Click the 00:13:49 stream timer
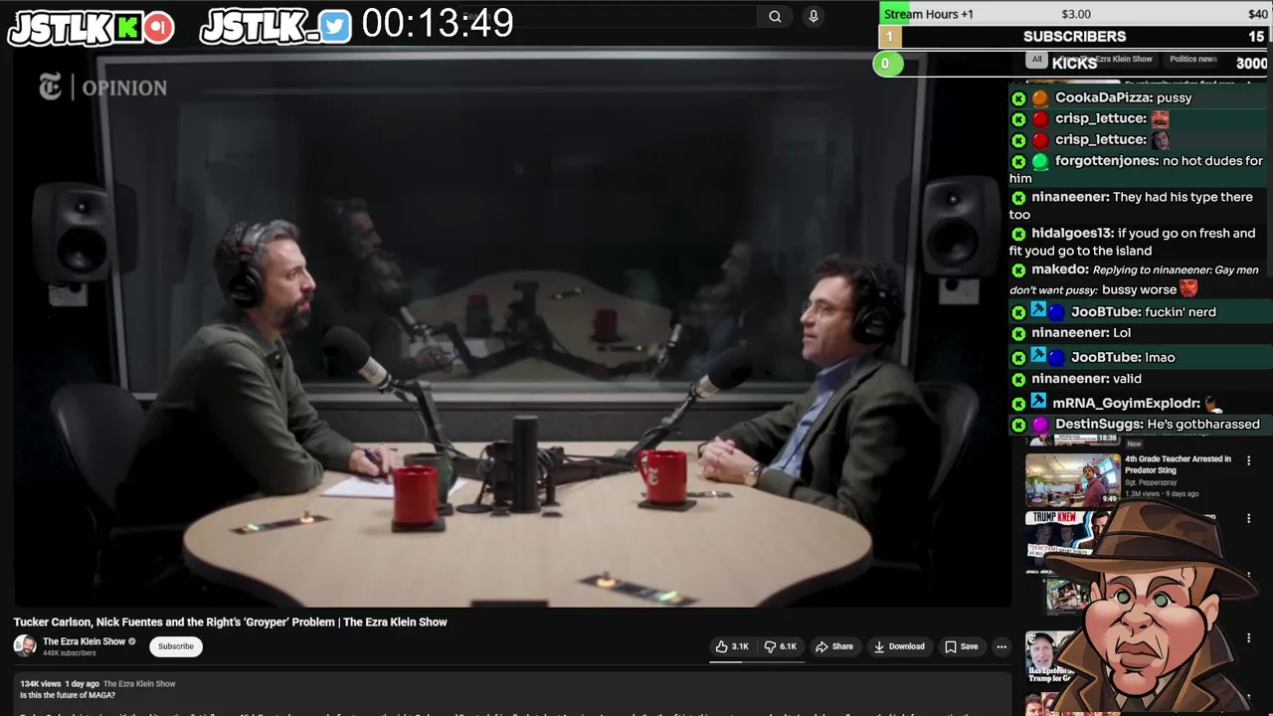Image resolution: width=1273 pixels, height=716 pixels. [x=438, y=23]
